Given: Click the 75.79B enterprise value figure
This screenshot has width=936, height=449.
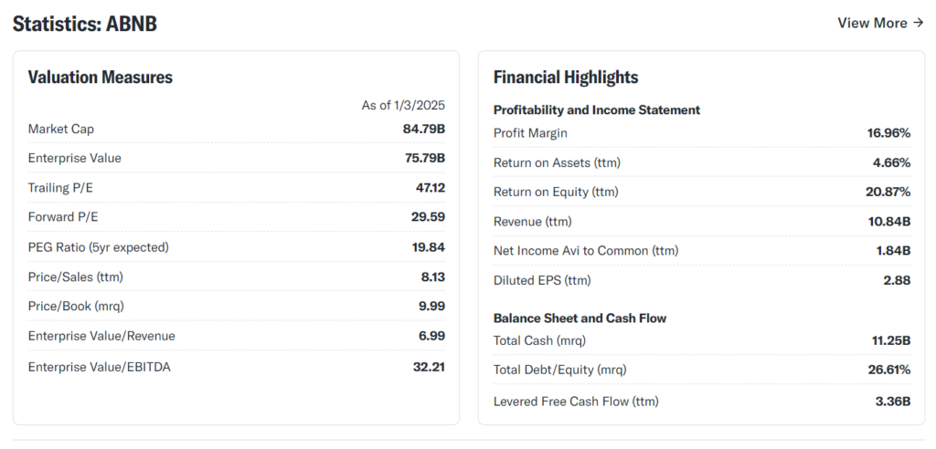Looking at the screenshot, I should (424, 158).
